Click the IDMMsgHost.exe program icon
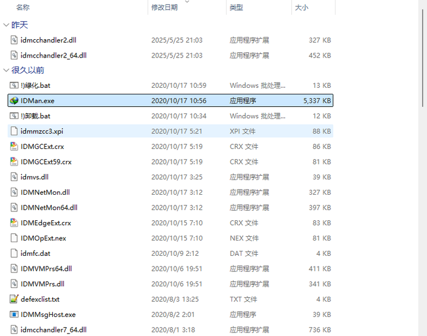427x336 pixels. [14, 315]
